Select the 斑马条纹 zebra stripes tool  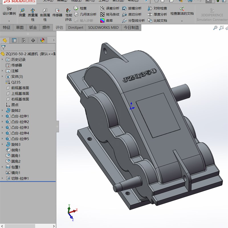coord(110,14)
